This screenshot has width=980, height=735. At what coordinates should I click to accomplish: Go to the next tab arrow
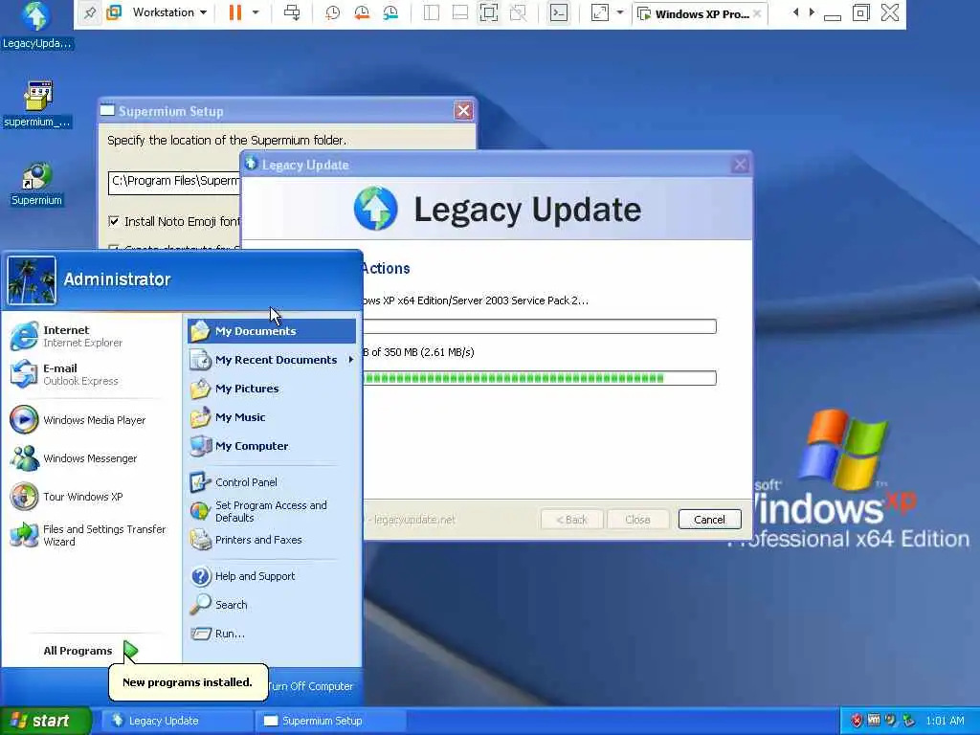tap(812, 12)
